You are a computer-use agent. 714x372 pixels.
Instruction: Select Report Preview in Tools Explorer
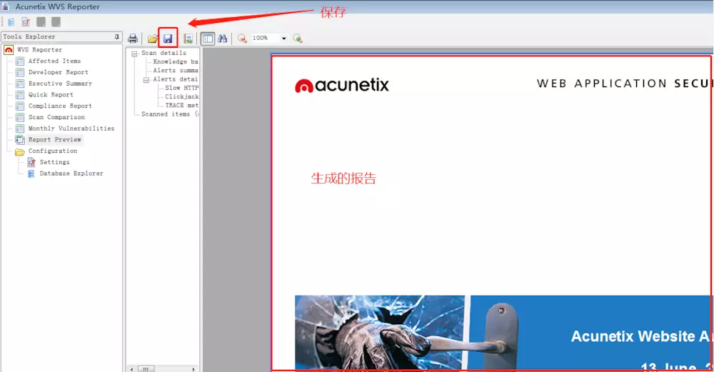pos(55,140)
